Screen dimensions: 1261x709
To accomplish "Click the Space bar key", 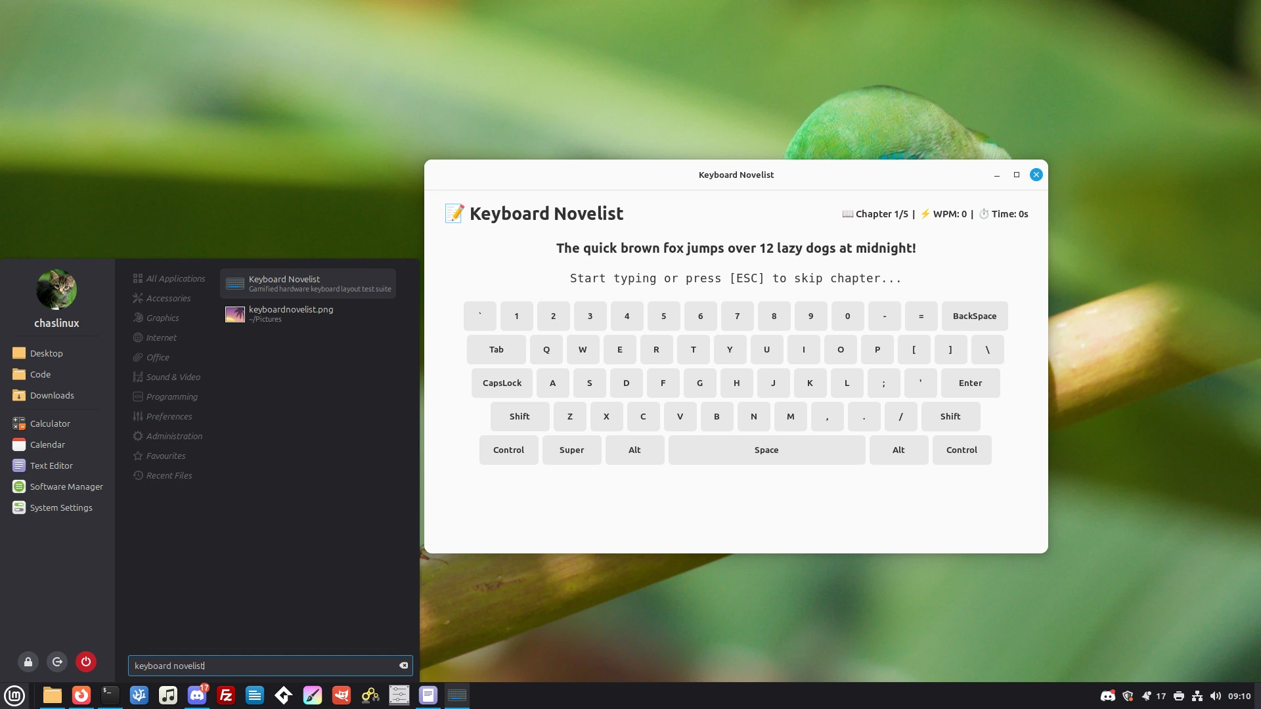I will click(x=766, y=450).
